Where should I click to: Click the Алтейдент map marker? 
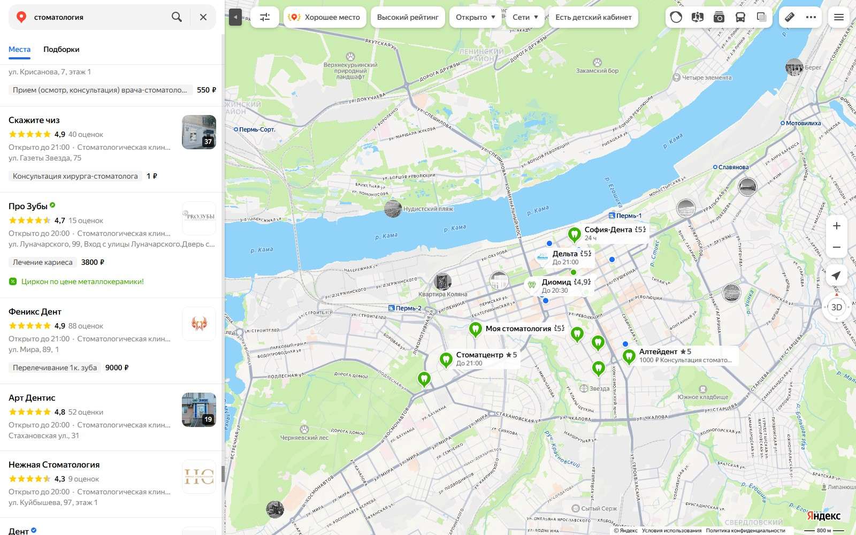pos(629,356)
